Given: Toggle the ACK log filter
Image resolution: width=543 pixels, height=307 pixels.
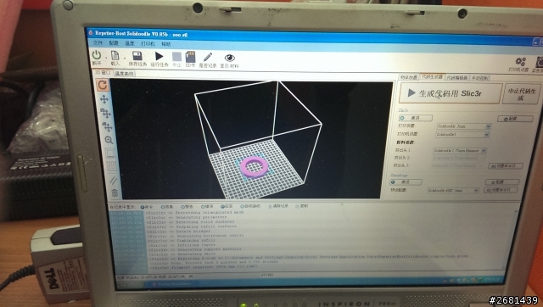Looking at the screenshot, I should click(227, 206).
